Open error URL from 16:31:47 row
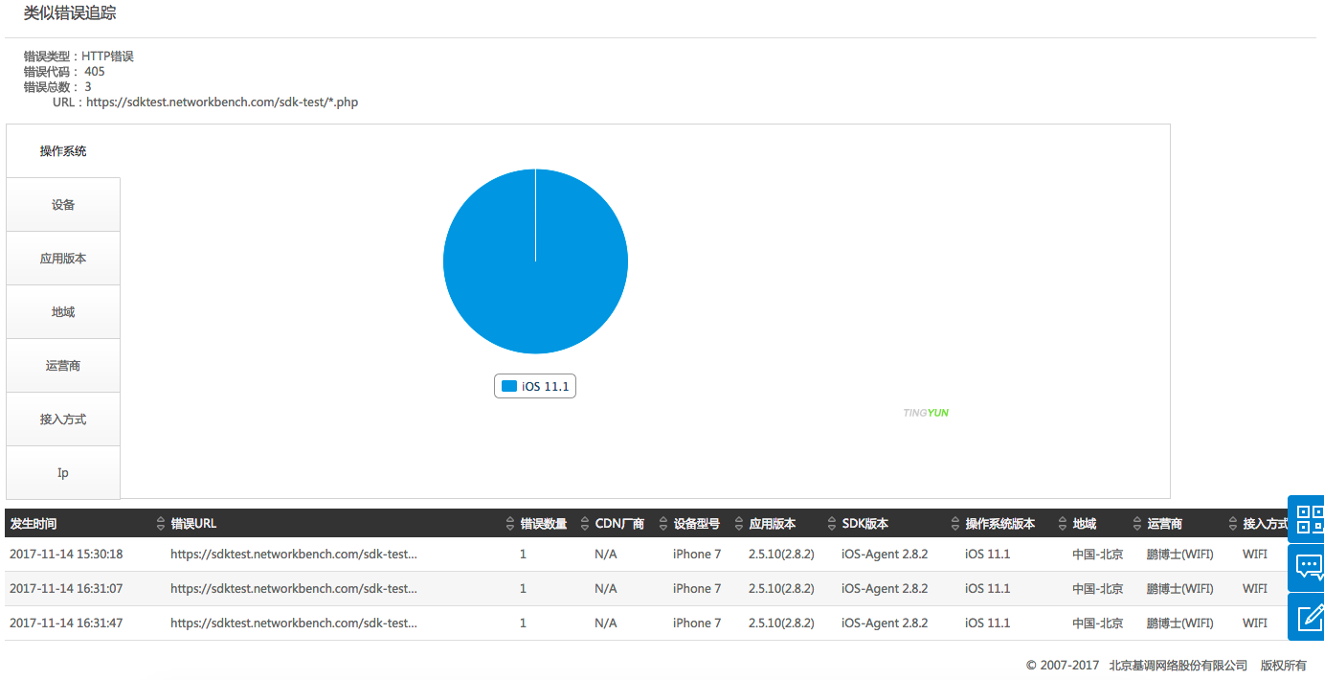This screenshot has width=1324, height=680. pos(293,623)
